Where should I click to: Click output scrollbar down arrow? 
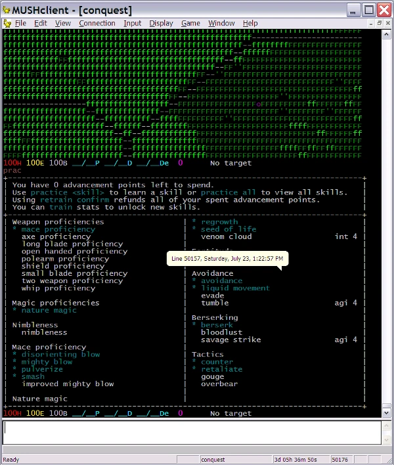click(x=386, y=413)
